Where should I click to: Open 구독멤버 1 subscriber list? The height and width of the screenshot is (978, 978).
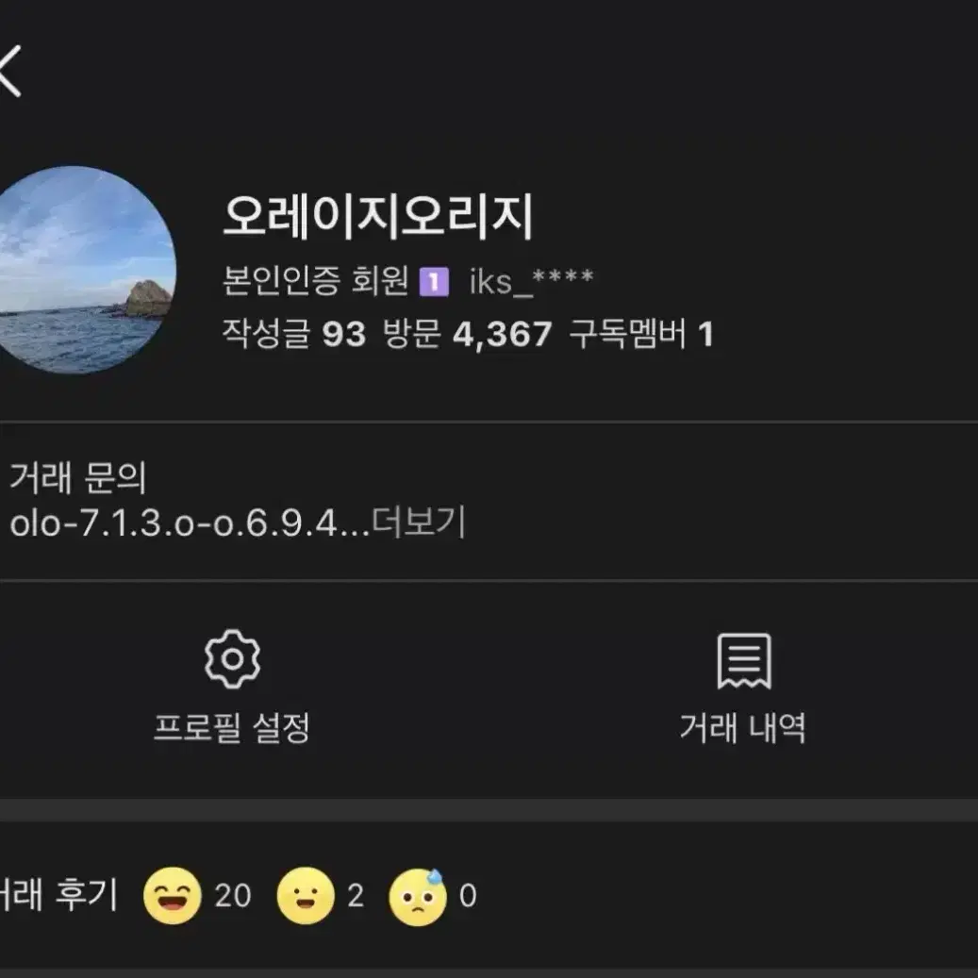click(x=641, y=334)
